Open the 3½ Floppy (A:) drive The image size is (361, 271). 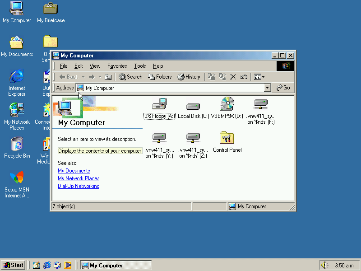159,108
